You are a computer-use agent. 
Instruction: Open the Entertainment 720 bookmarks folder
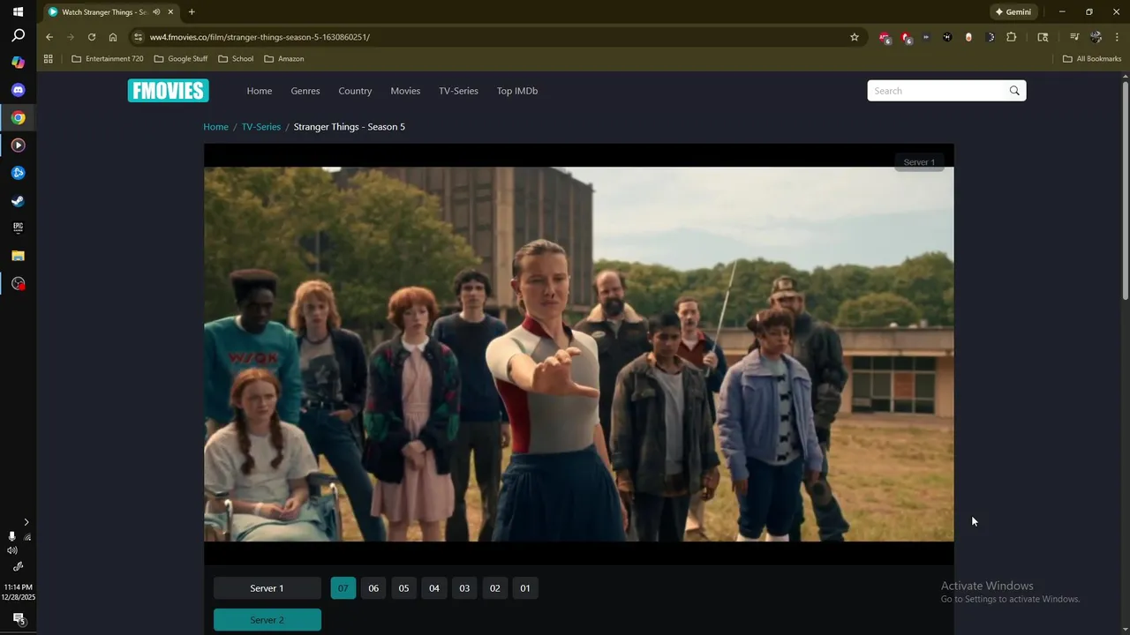click(x=108, y=59)
